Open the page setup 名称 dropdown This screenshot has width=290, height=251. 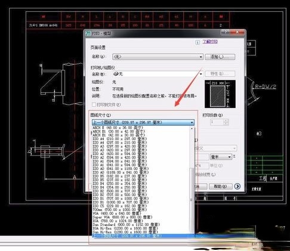tap(158, 57)
